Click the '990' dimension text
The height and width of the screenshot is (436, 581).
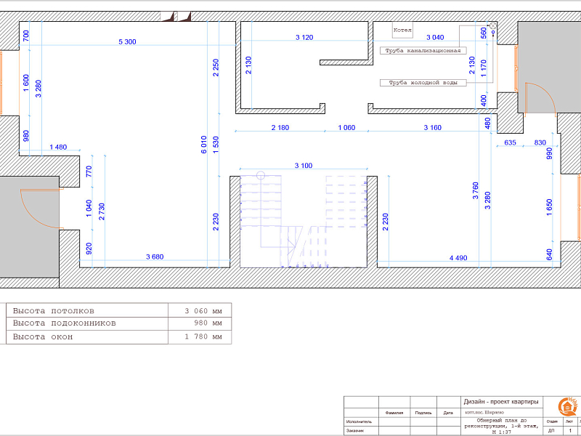549,153
